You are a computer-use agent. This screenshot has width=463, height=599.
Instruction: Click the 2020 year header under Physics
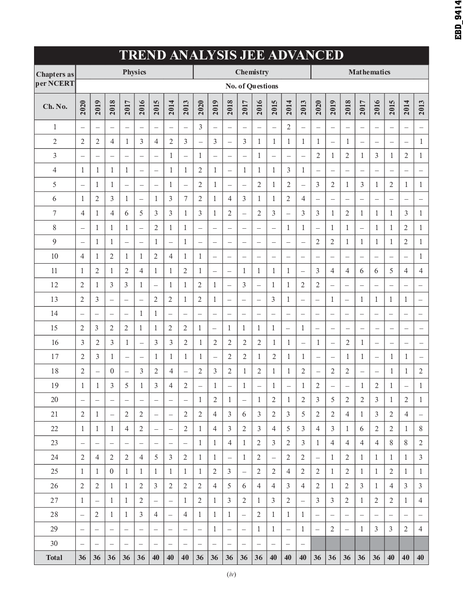(x=83, y=107)
